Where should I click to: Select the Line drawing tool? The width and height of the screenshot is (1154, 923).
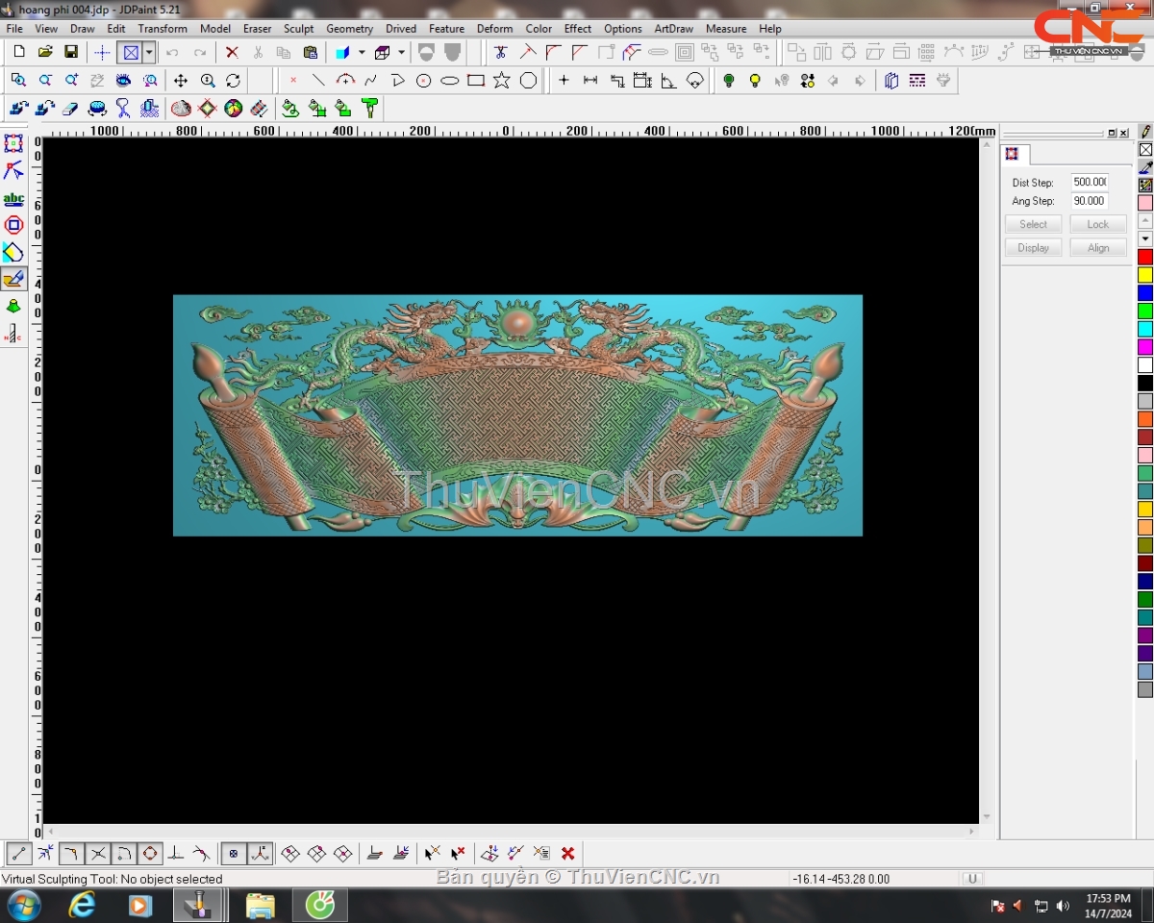(x=318, y=81)
